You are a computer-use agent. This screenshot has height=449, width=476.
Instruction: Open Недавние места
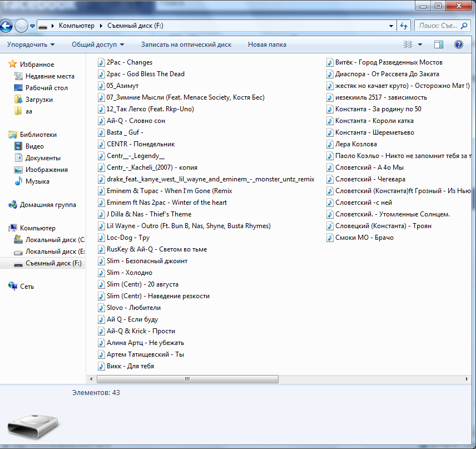point(50,76)
